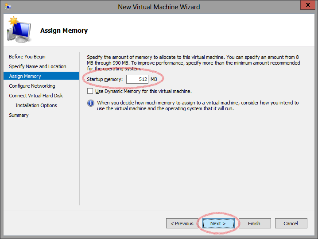This screenshot has width=318, height=239.
Task: Click the Finish button
Action: coord(254,224)
